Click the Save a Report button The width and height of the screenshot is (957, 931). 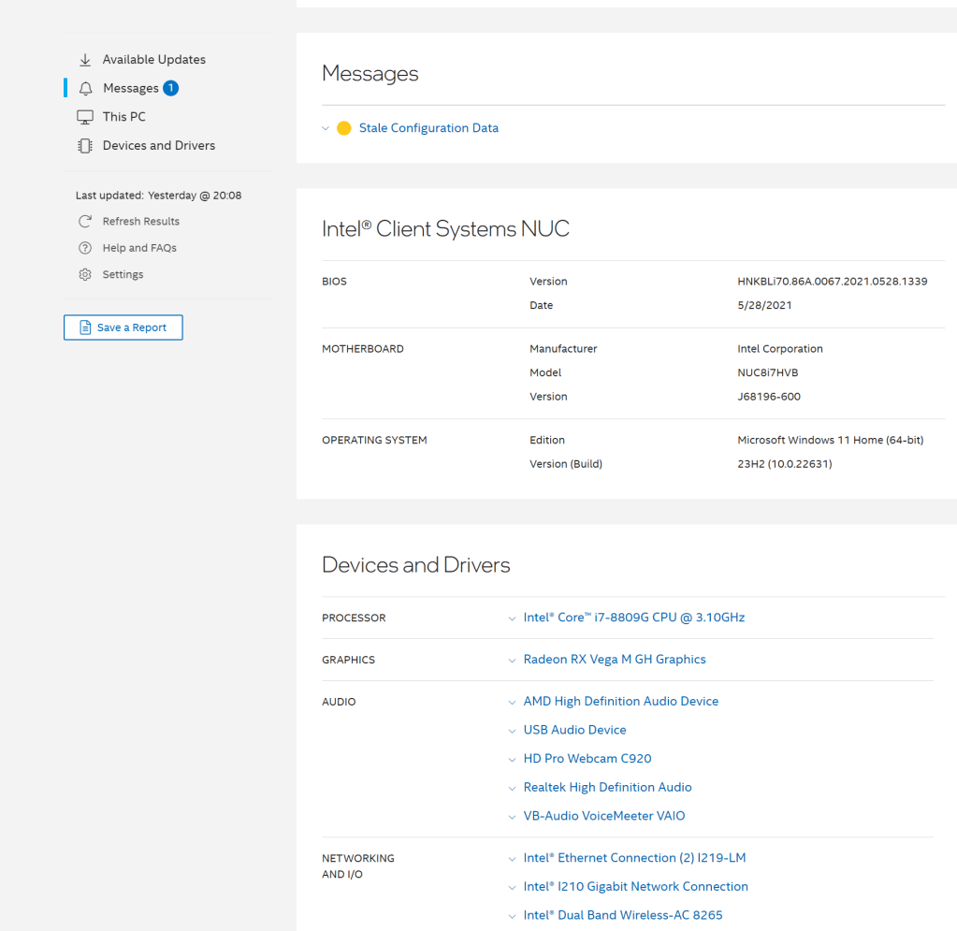[x=123, y=327]
